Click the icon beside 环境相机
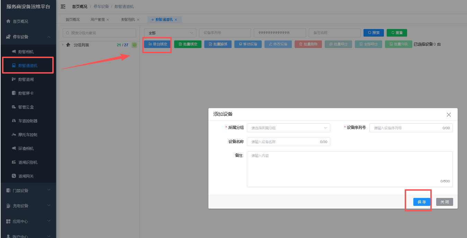The image size is (467, 238). (x=14, y=149)
